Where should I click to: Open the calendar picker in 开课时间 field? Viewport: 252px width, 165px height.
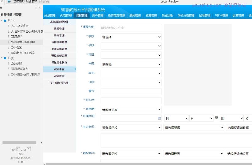pos(159,118)
